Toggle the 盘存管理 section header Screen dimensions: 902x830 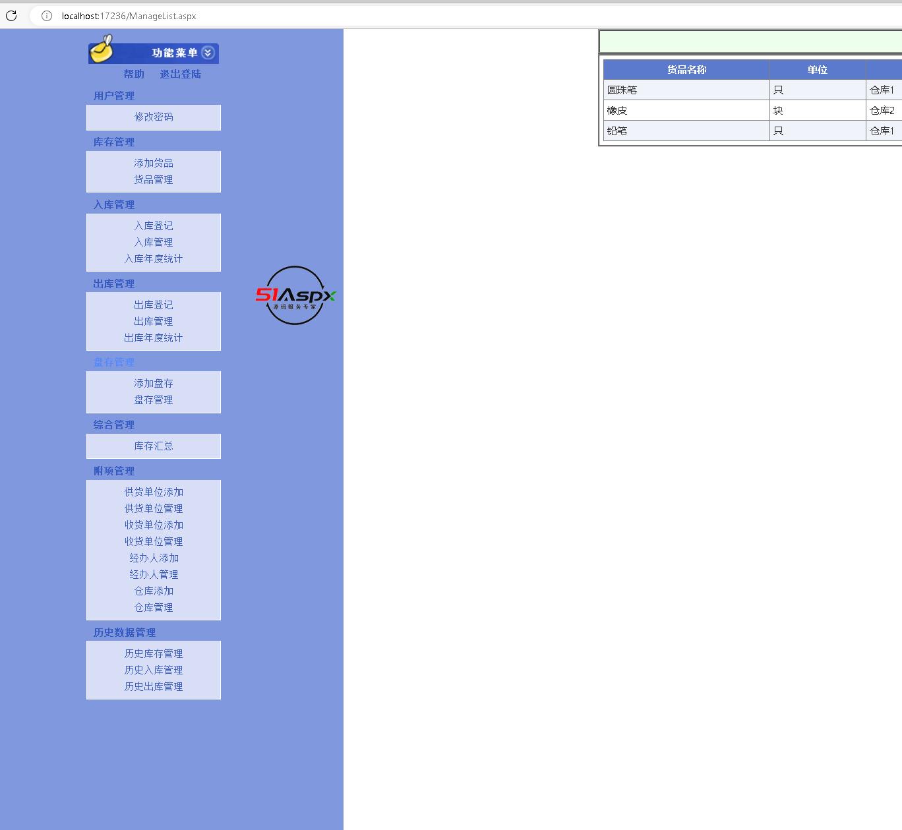pos(114,362)
